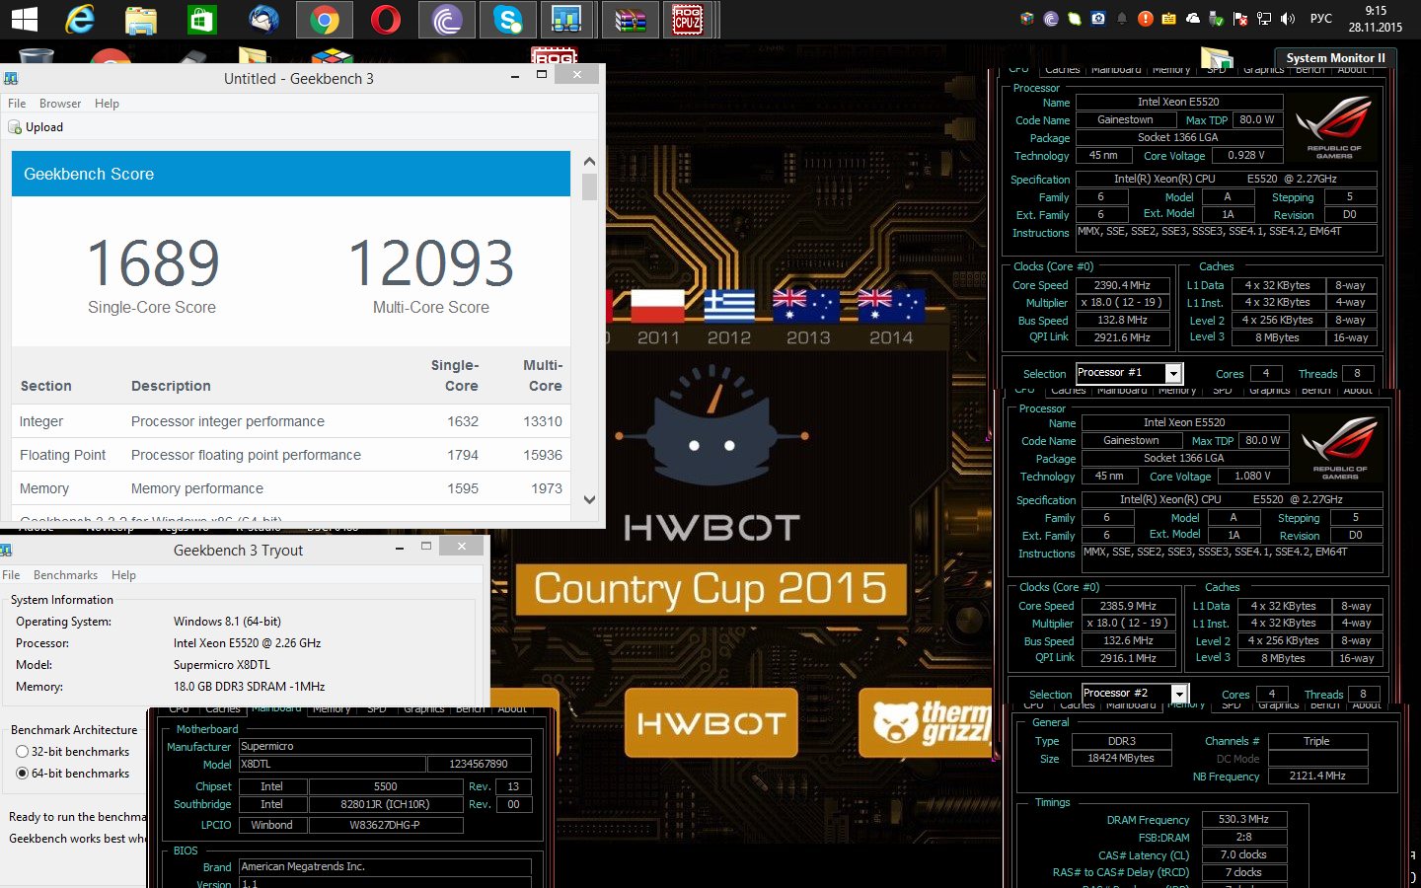
Task: Click the Geekbench 3 title bar icon
Action: (11, 79)
